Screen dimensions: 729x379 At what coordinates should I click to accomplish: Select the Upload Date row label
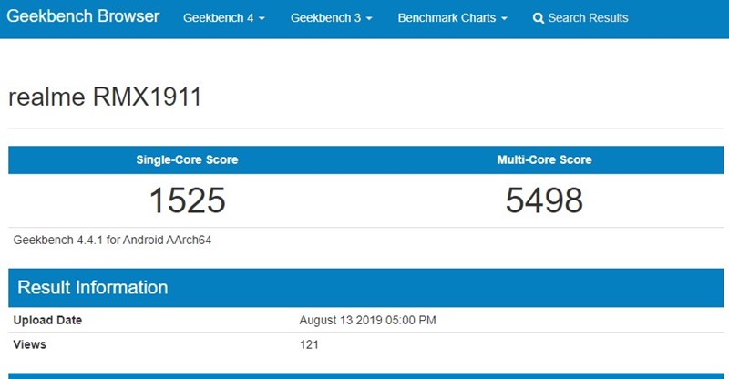coord(47,320)
